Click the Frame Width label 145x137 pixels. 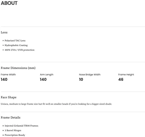(x=8, y=75)
